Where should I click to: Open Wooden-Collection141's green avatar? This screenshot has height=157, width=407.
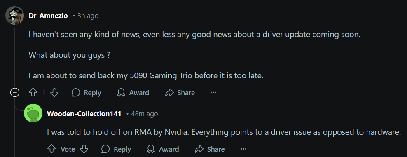coord(33,113)
